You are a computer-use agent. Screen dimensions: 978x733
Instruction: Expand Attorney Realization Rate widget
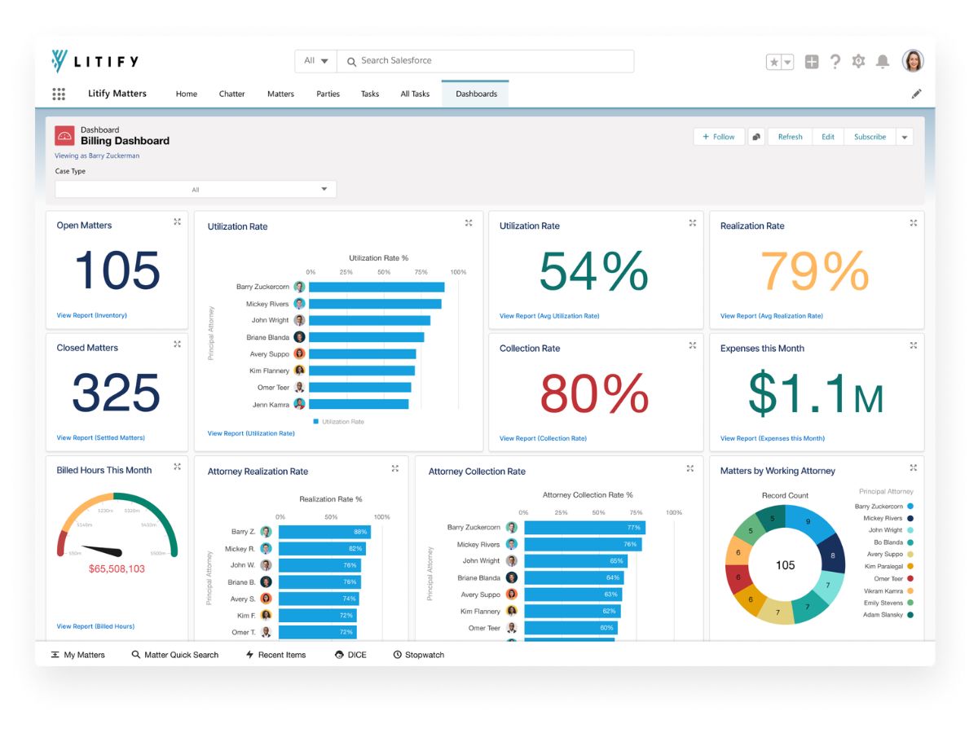395,467
